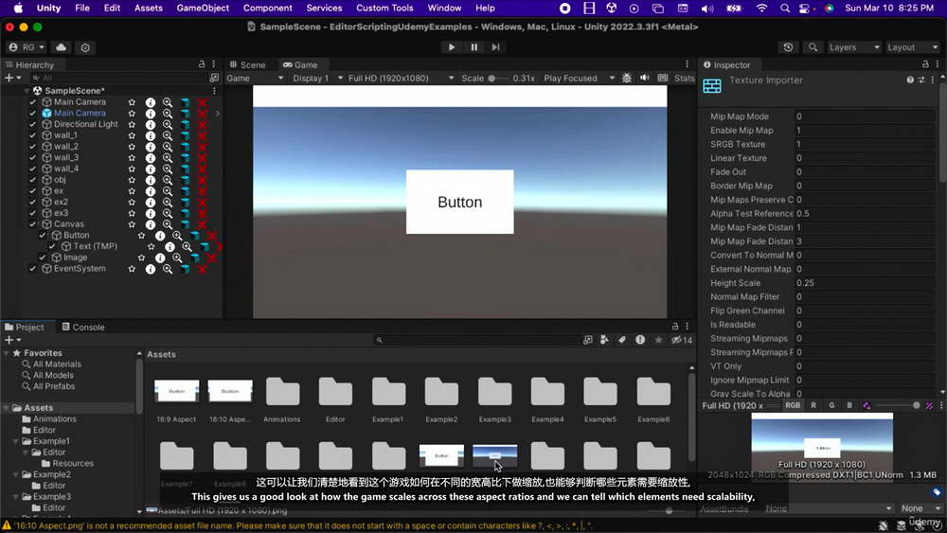Lock the Inspector with the padlock icon
The height and width of the screenshot is (533, 947).
(925, 64)
